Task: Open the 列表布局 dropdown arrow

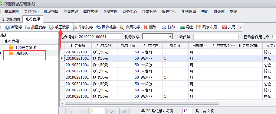Action: (219, 27)
